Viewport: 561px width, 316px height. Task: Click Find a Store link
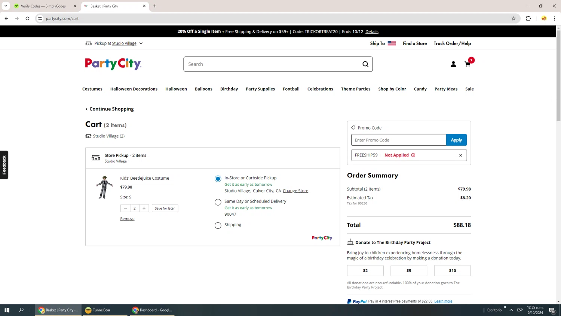415,43
